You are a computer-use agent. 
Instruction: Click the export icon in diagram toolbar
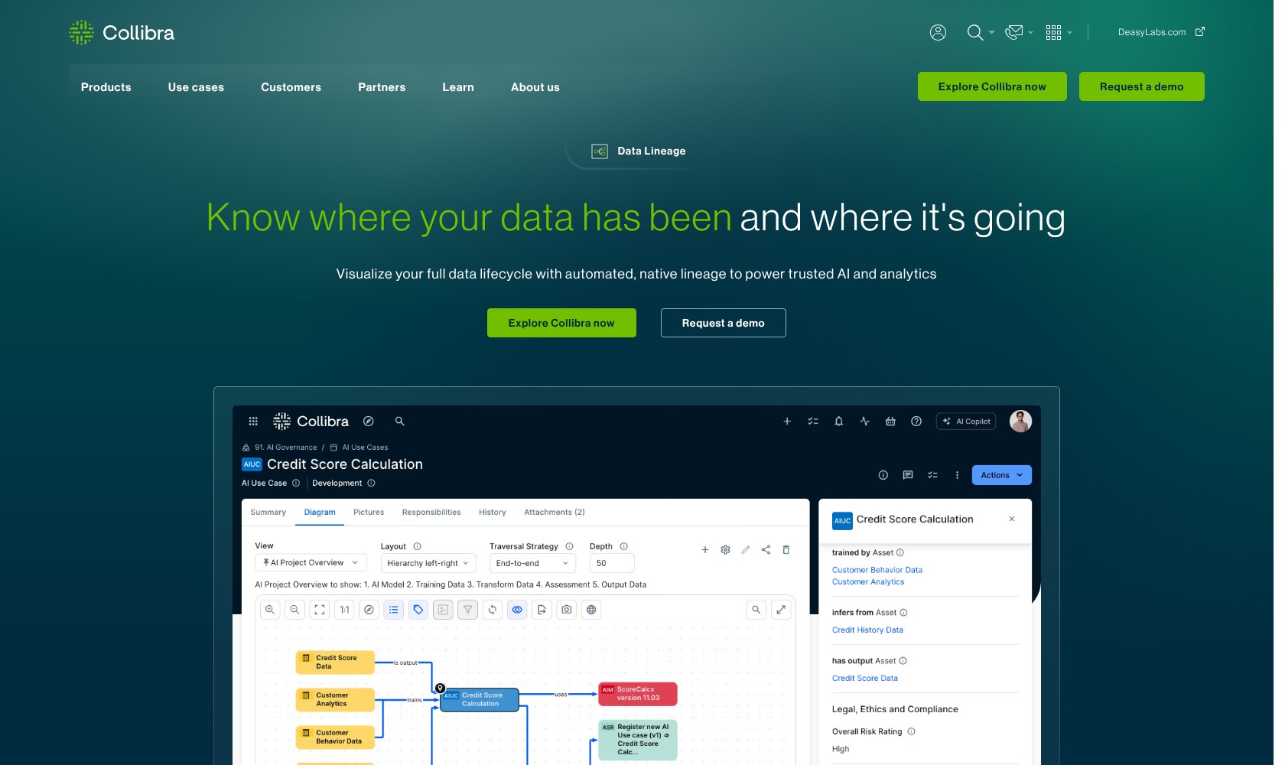542,610
